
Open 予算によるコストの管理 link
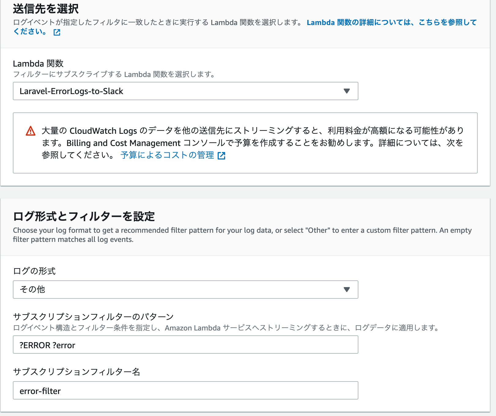[167, 155]
